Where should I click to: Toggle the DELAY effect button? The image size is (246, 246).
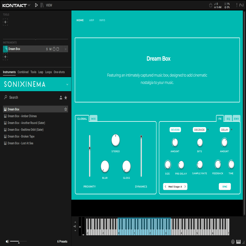tap(225, 130)
